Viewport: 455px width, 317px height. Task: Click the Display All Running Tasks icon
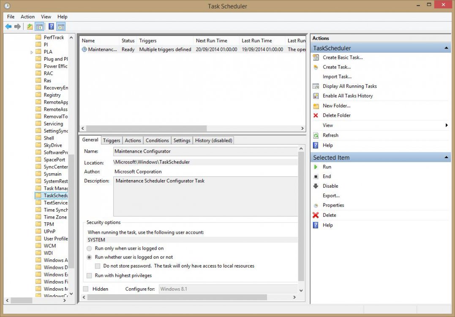point(316,86)
